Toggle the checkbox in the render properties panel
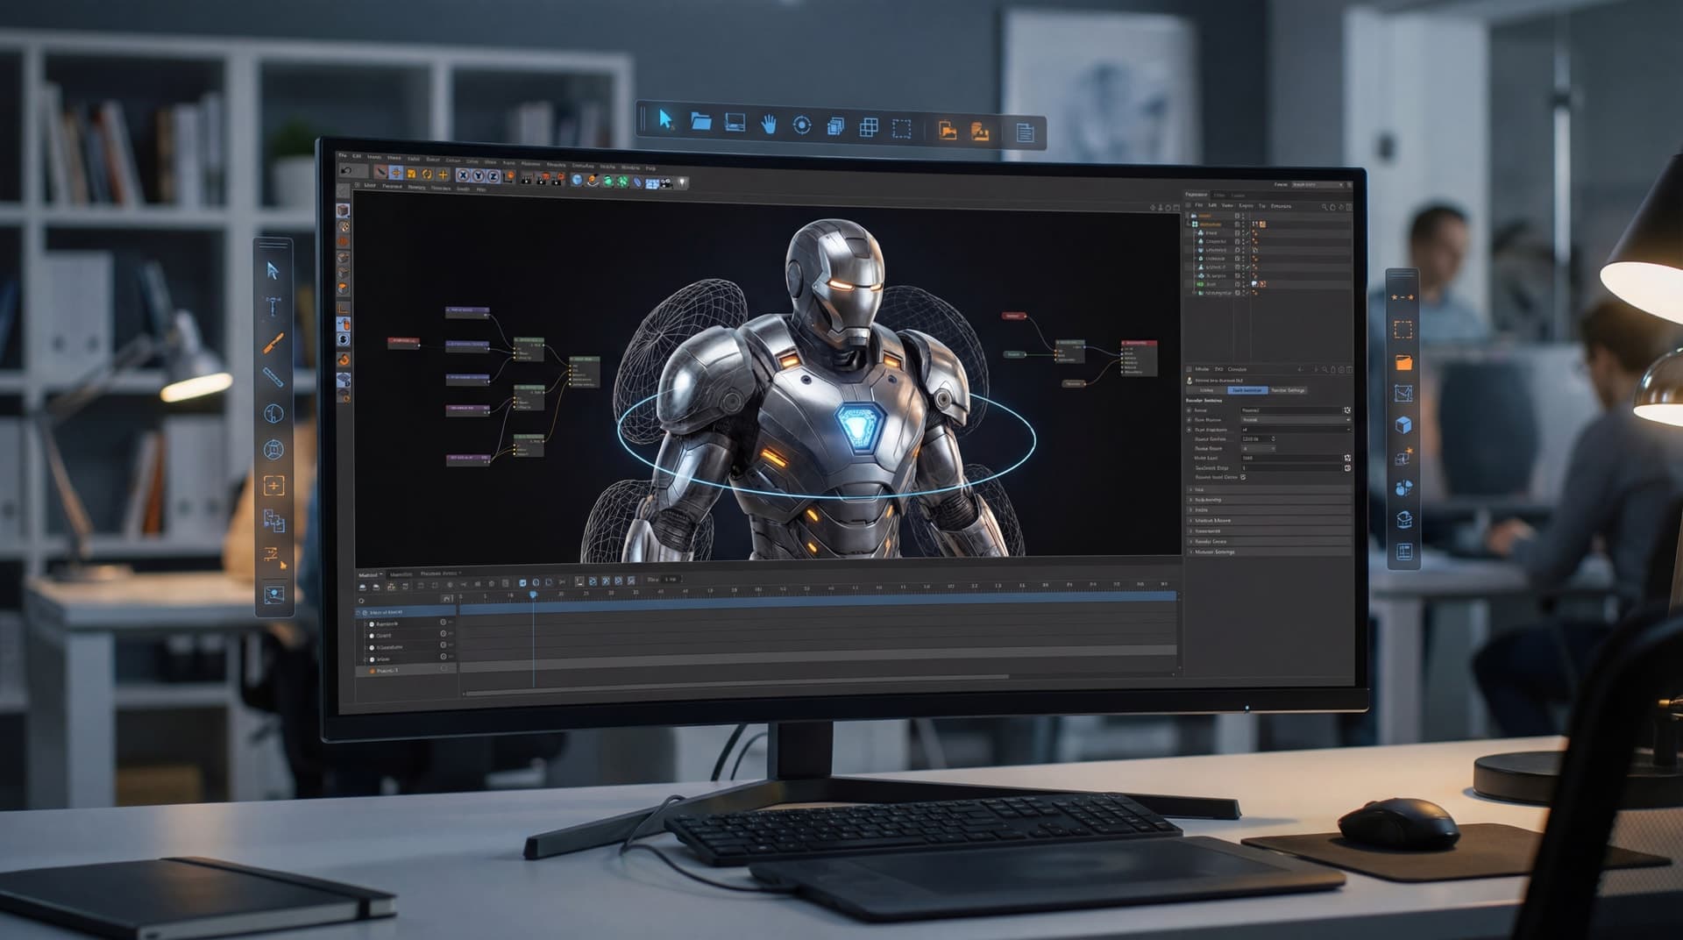Screen dimensions: 1683x940 (1243, 477)
